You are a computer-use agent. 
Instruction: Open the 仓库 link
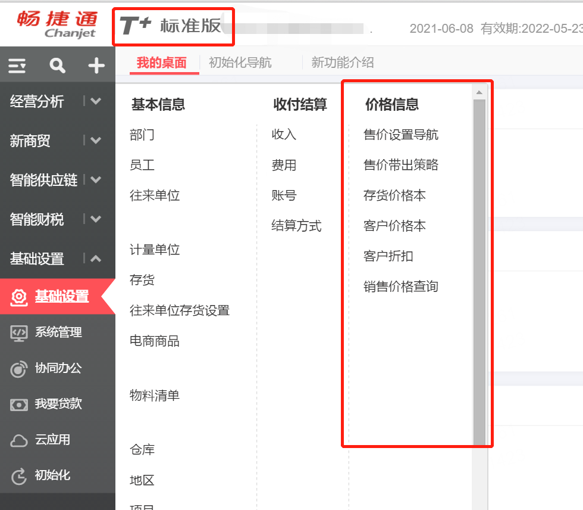(142, 450)
